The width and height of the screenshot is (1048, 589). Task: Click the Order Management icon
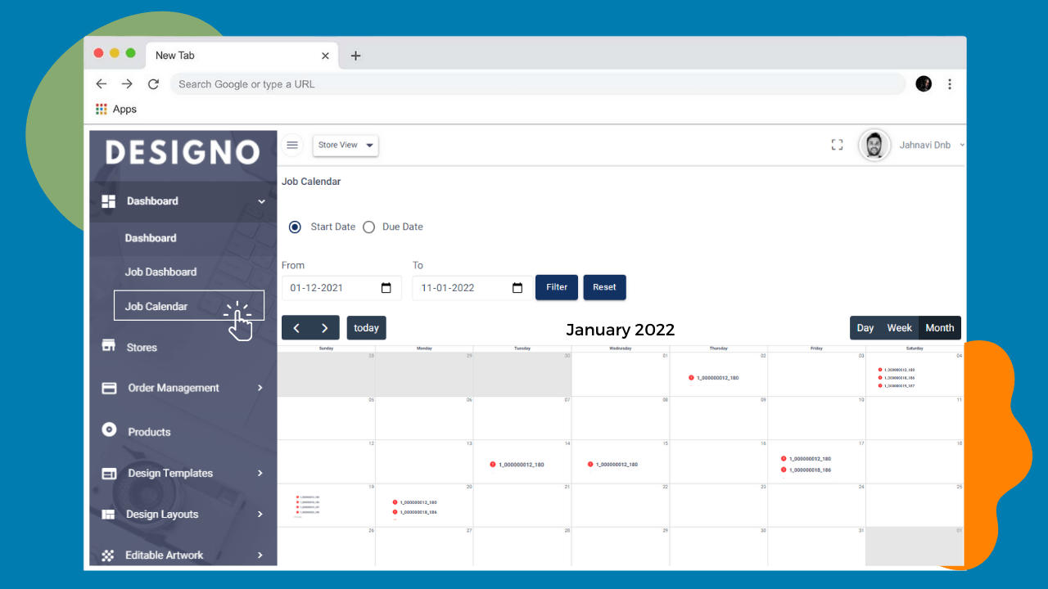[x=108, y=388]
